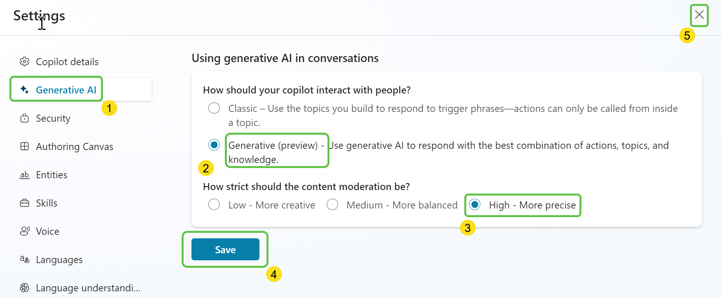Choose High - More precise moderation
The image size is (721, 298).
point(475,205)
